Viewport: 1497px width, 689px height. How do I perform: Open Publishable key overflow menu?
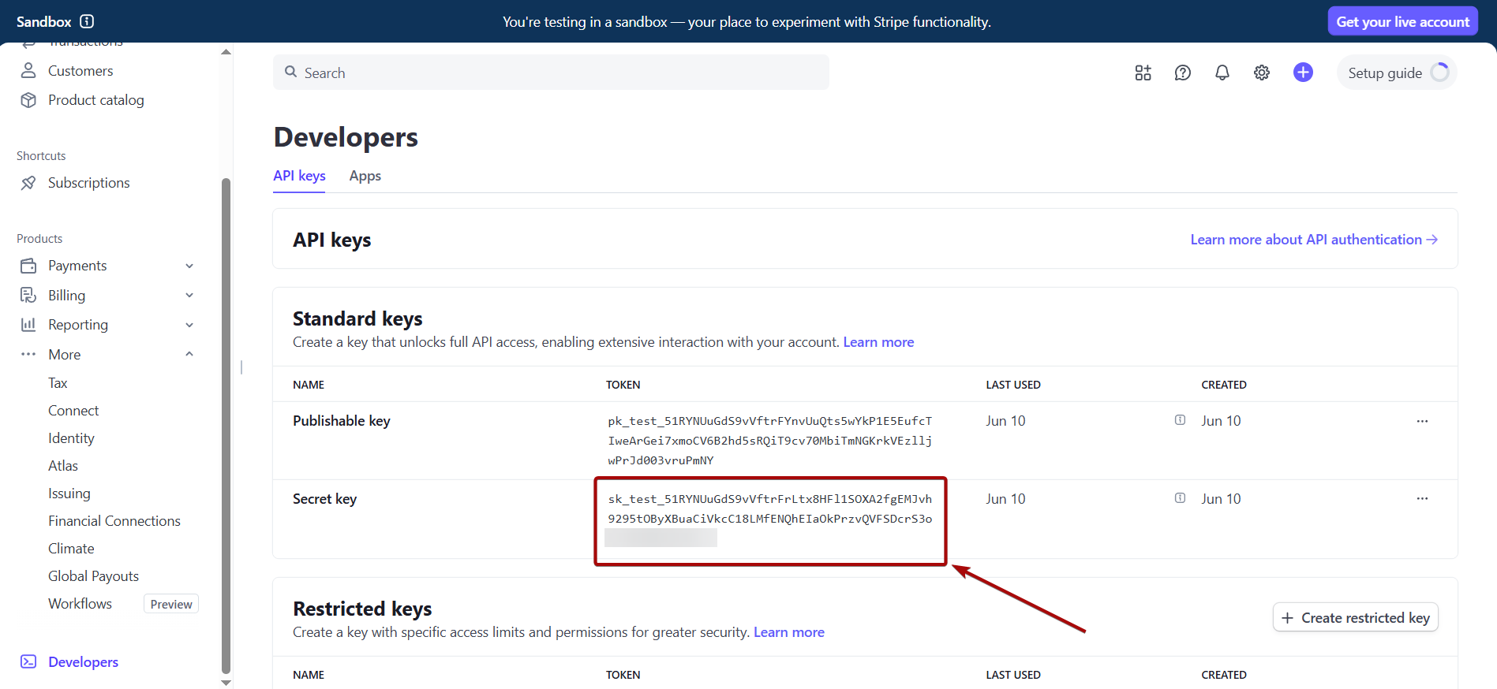click(1422, 421)
